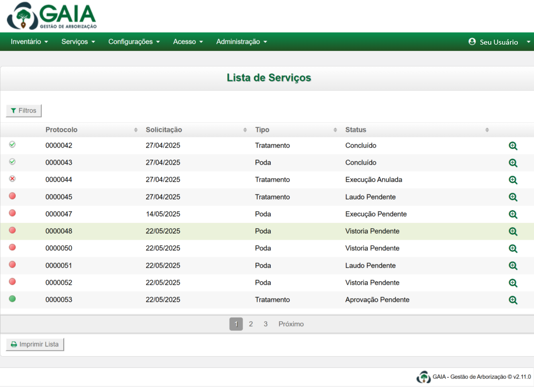This screenshot has width=534, height=387.
Task: Click the green check icon of 0000042
Action: coord(12,145)
